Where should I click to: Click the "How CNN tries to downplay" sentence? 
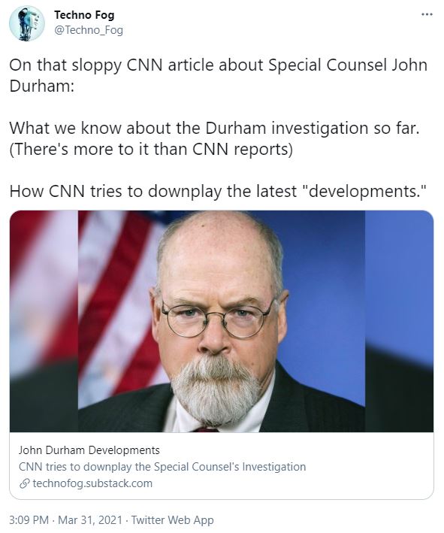click(x=217, y=191)
